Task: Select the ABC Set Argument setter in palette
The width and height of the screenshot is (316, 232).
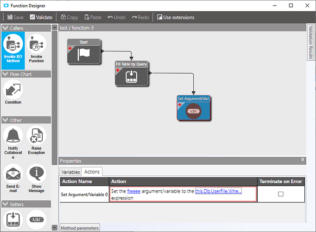Action: coord(37,219)
